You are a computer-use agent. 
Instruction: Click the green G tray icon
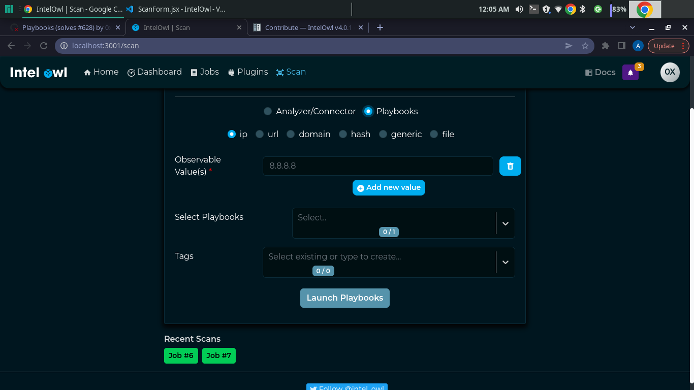pyautogui.click(x=598, y=9)
